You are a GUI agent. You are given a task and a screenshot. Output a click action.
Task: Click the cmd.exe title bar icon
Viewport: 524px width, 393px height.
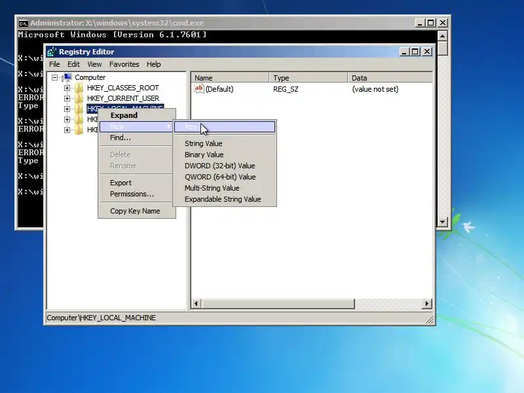tap(23, 24)
